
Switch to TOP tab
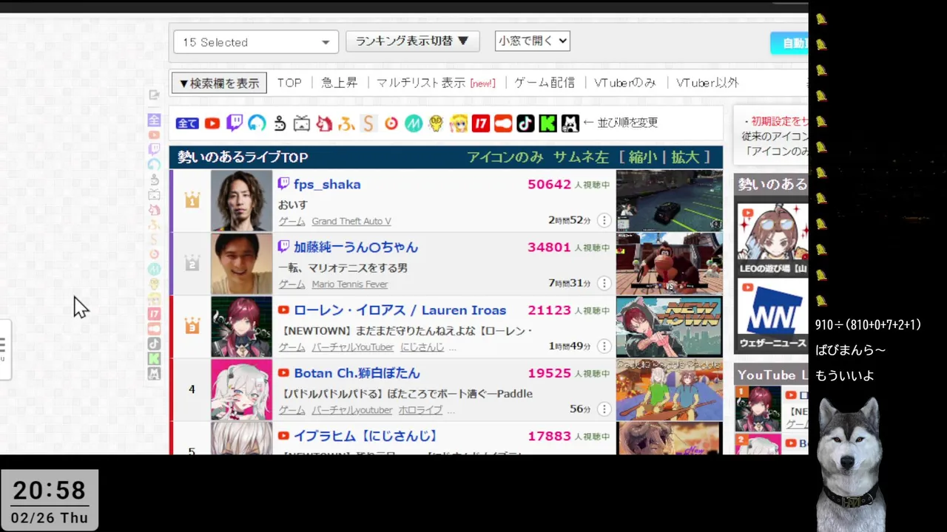pos(289,83)
